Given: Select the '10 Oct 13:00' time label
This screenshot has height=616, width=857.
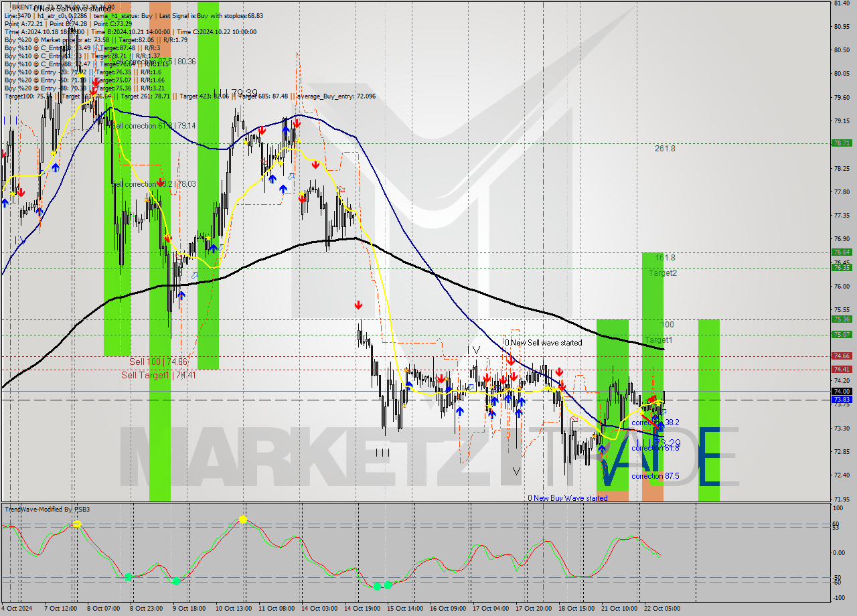Looking at the screenshot, I should 233,608.
